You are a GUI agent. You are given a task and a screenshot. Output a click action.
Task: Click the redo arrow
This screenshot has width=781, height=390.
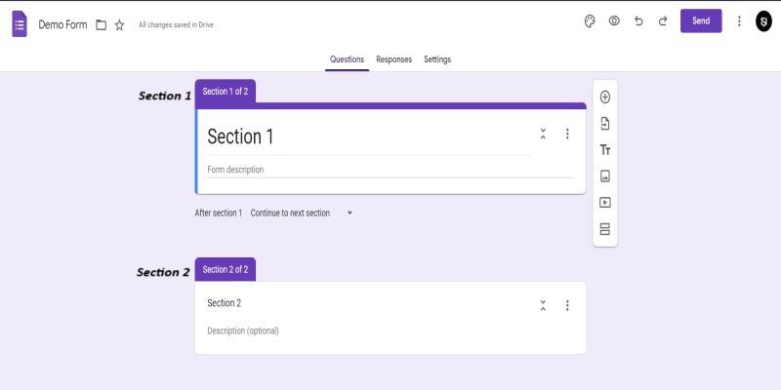(x=663, y=20)
